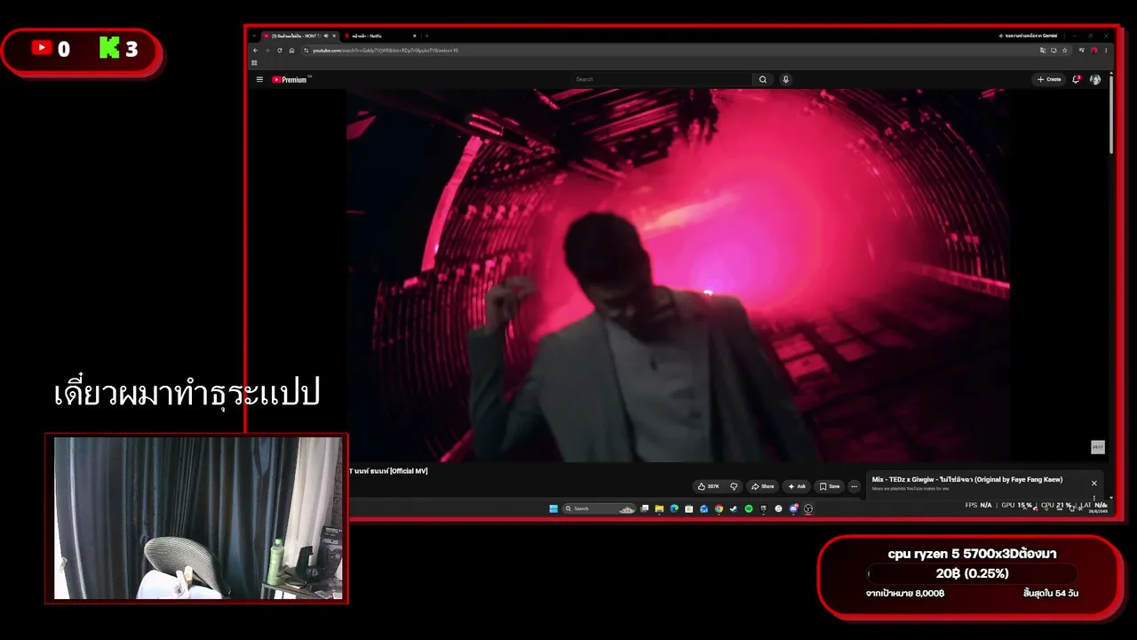Open the Mix TEDz x Giwgiw playlist title
Viewport: 1137px width, 640px height.
[967, 479]
